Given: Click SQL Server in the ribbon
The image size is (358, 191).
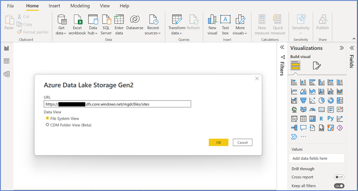Looking at the screenshot, I should coord(106,25).
